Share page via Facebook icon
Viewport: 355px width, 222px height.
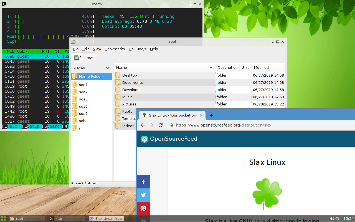[143, 182]
